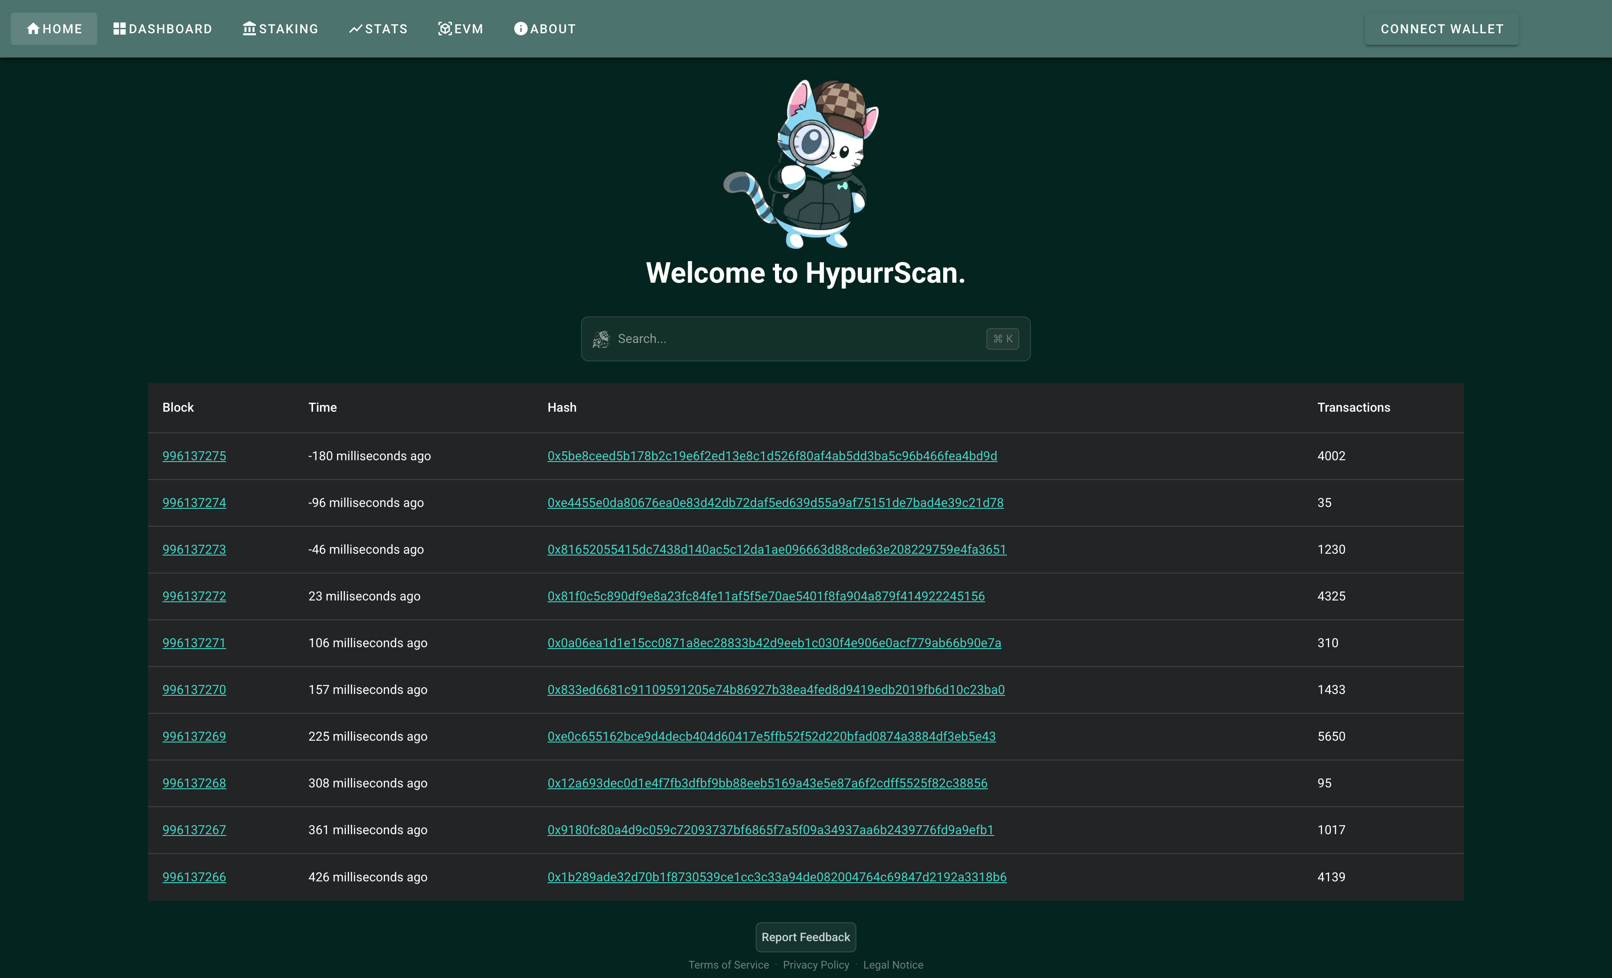1612x978 pixels.
Task: Click the transactions count 5650
Action: tap(1331, 736)
